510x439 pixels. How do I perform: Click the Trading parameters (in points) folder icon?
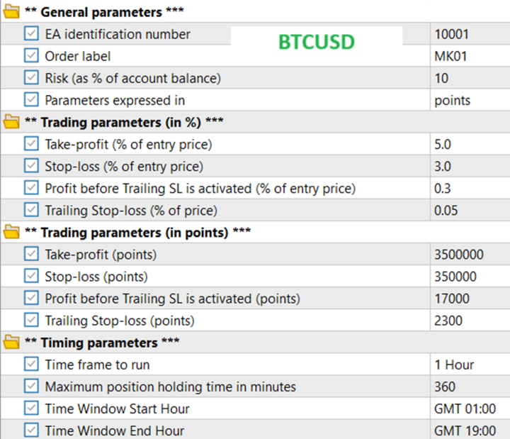[11, 233]
